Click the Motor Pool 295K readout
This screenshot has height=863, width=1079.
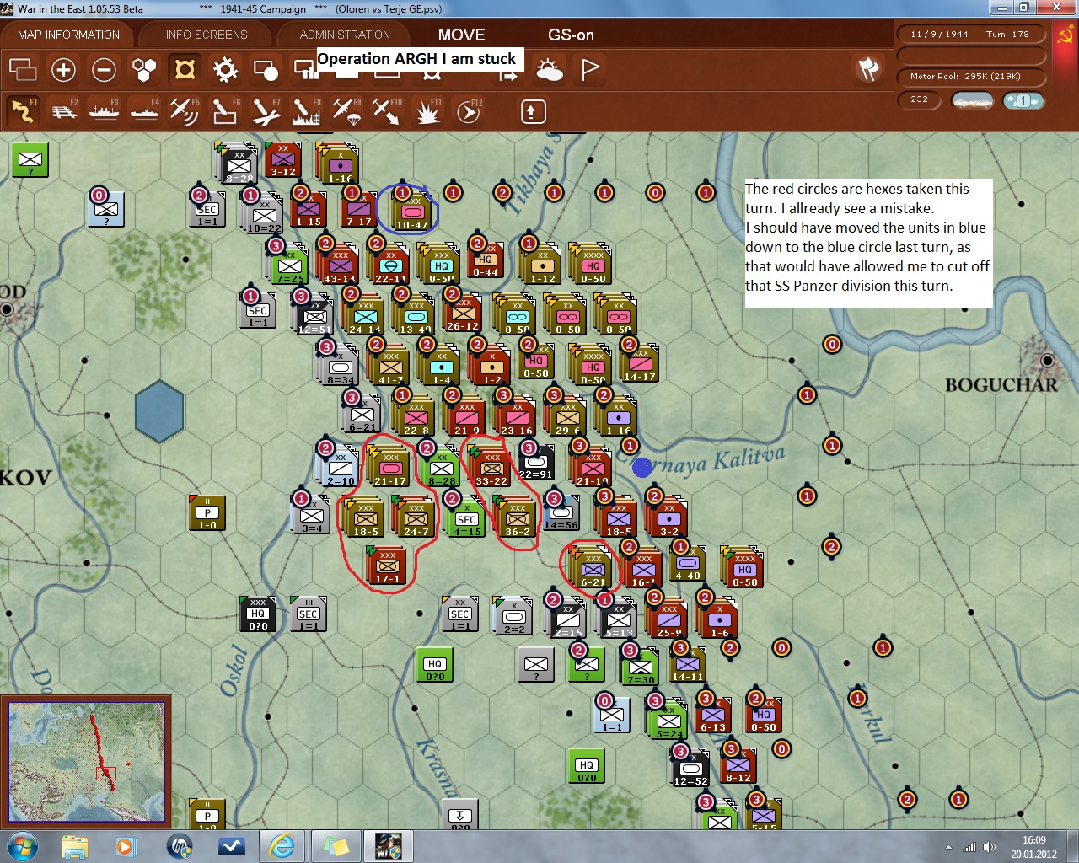point(971,77)
